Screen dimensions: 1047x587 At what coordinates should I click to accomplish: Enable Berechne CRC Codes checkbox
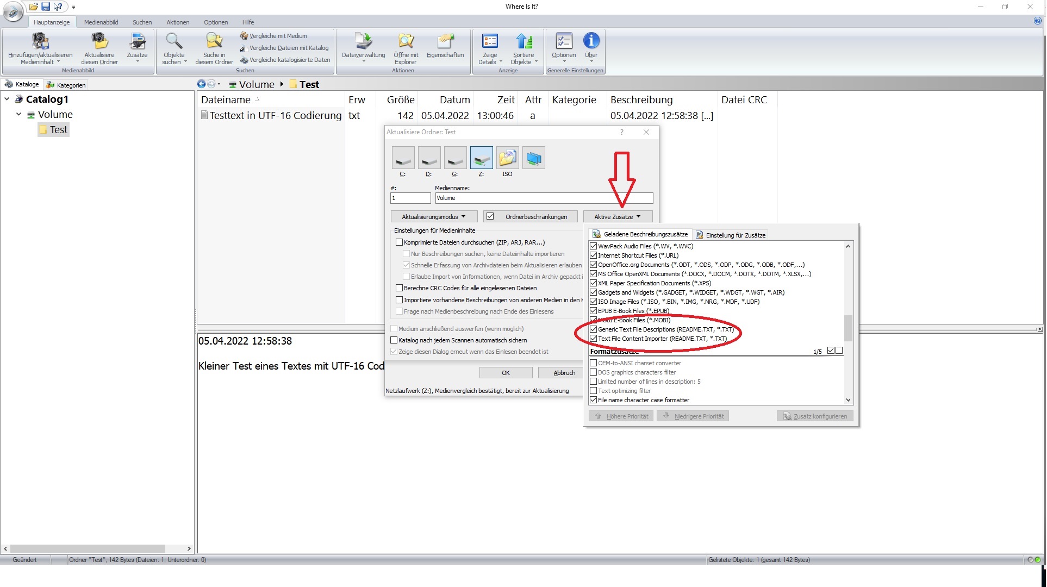point(400,288)
